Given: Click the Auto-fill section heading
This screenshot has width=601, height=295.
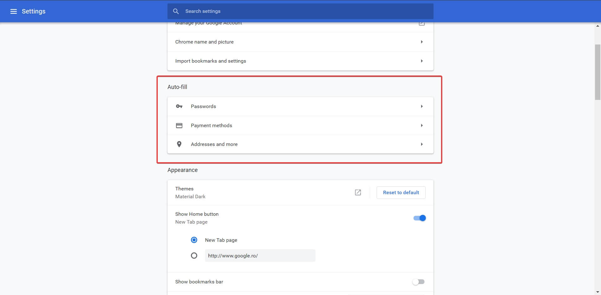Looking at the screenshot, I should click(x=177, y=87).
